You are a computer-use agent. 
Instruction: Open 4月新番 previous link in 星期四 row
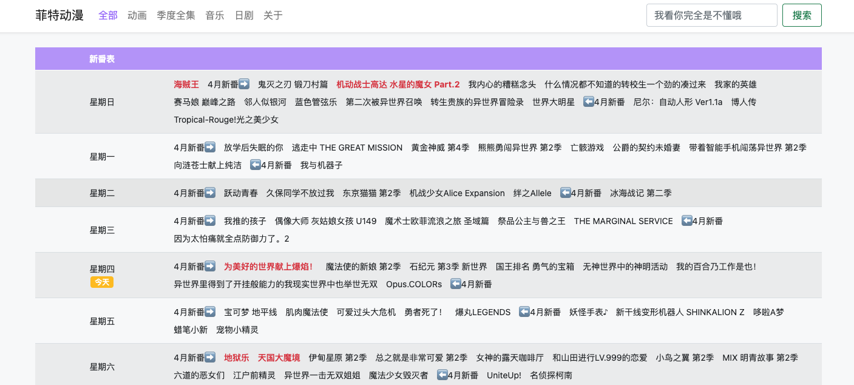[471, 284]
